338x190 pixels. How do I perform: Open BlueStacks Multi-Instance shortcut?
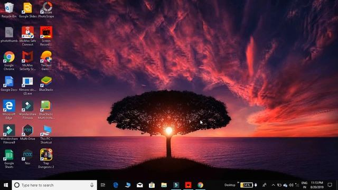coord(46,109)
